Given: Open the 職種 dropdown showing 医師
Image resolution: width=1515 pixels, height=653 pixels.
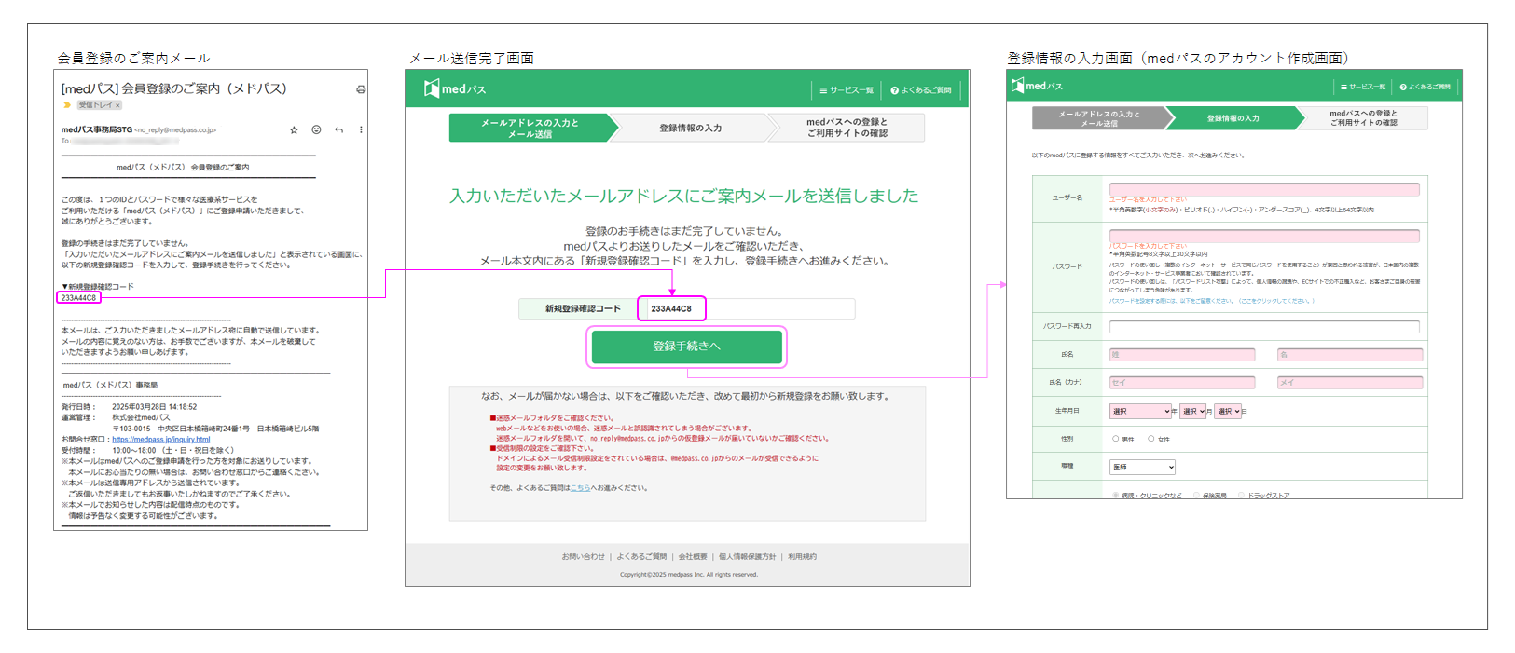Looking at the screenshot, I should [1142, 467].
